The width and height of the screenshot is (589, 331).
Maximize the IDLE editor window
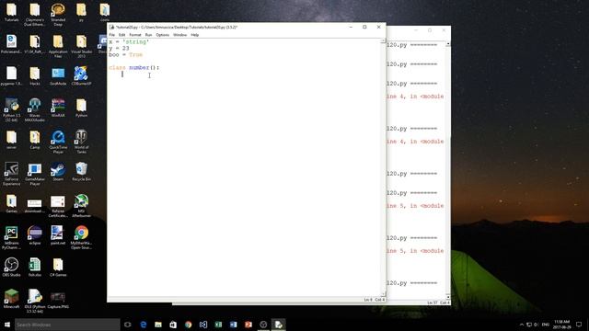click(x=364, y=27)
